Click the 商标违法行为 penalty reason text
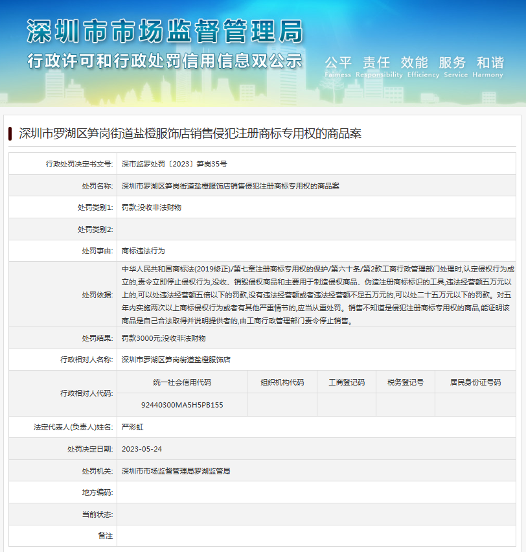Screen dimensions: 526x552 click(143, 251)
